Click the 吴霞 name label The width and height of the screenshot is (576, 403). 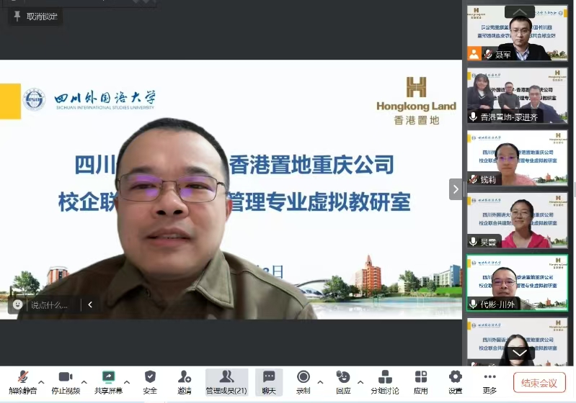(488, 242)
